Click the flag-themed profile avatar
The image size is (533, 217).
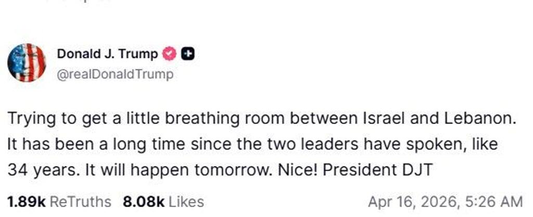[x=27, y=63]
